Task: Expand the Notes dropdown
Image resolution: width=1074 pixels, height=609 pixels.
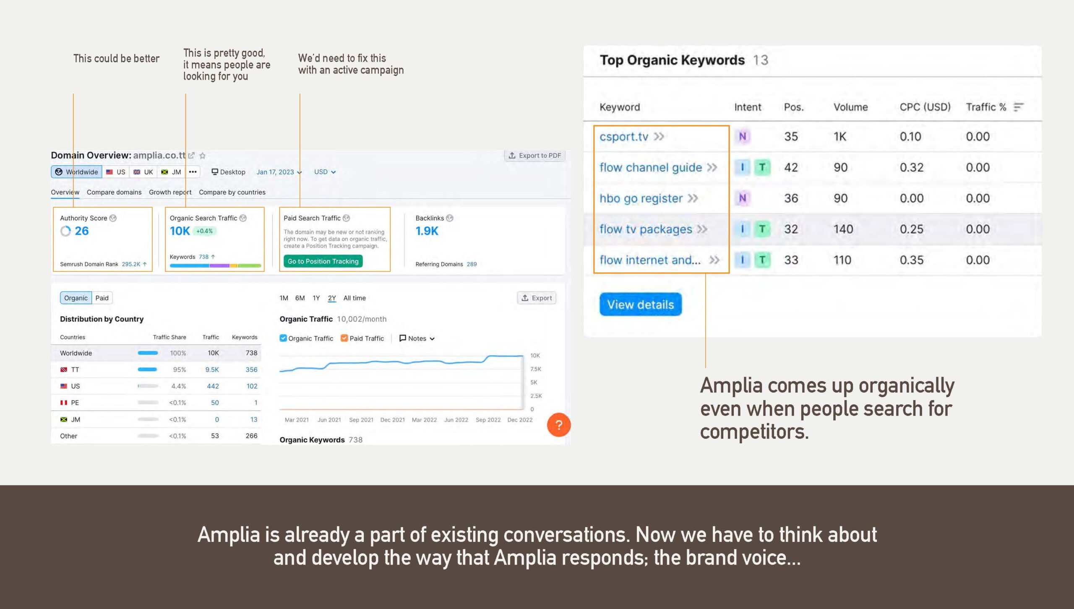Action: point(417,338)
